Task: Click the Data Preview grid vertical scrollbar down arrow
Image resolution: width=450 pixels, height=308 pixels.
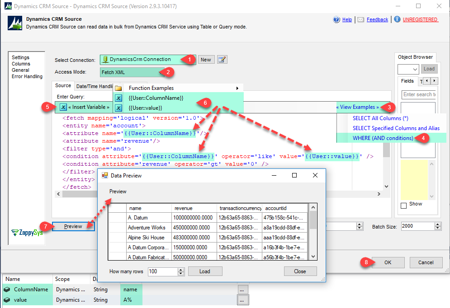Action: tap(313, 257)
